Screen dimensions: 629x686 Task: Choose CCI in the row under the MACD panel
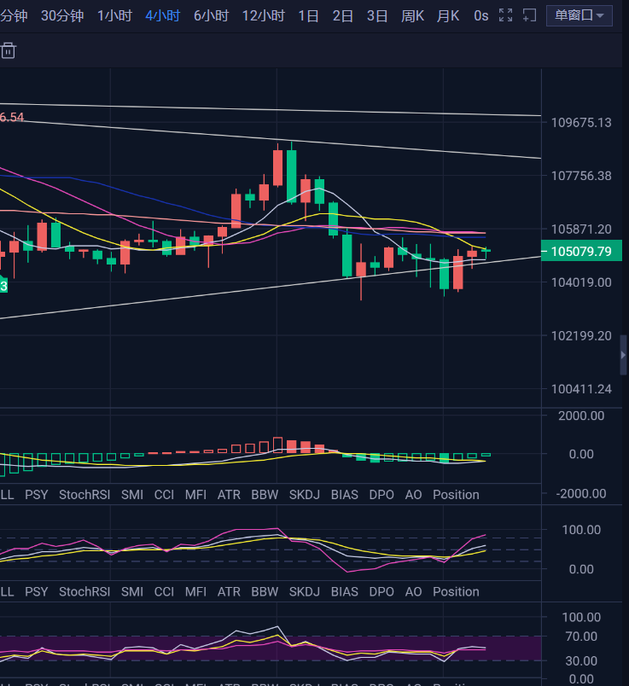[164, 495]
